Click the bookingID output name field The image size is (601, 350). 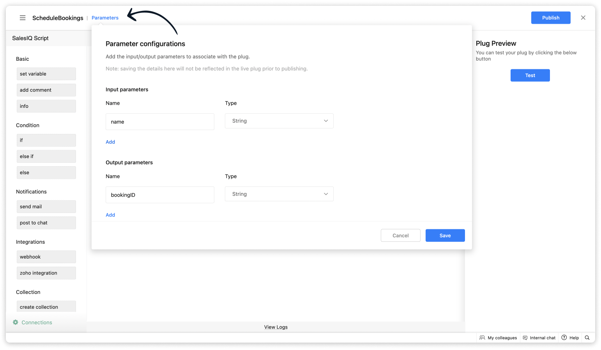[x=160, y=195]
